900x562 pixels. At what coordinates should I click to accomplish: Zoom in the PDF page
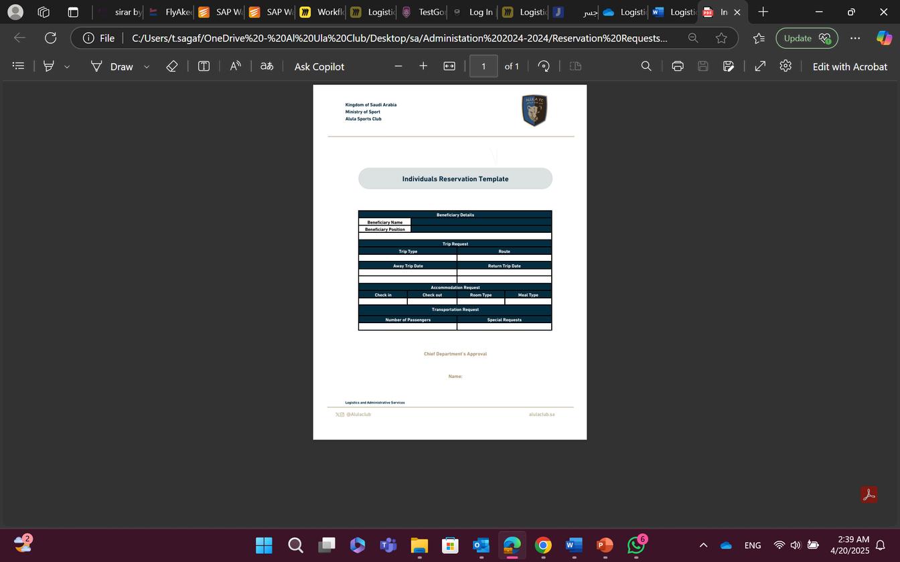click(423, 66)
